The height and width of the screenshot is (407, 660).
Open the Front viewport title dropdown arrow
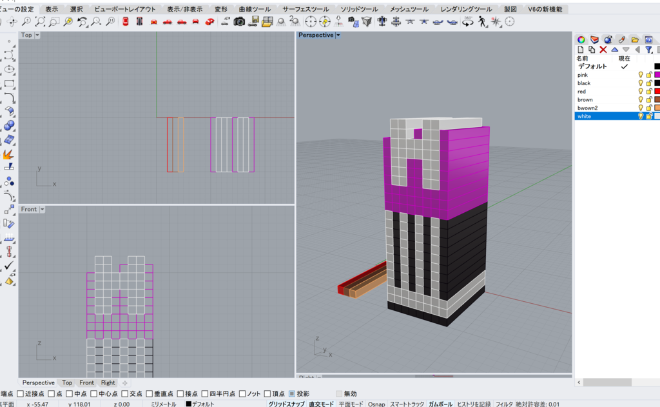pyautogui.click(x=42, y=210)
